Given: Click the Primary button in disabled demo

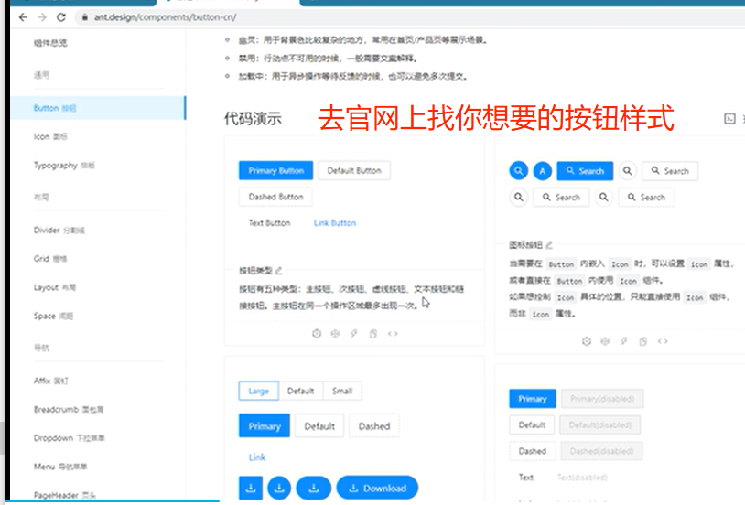Looking at the screenshot, I should click(x=532, y=399).
